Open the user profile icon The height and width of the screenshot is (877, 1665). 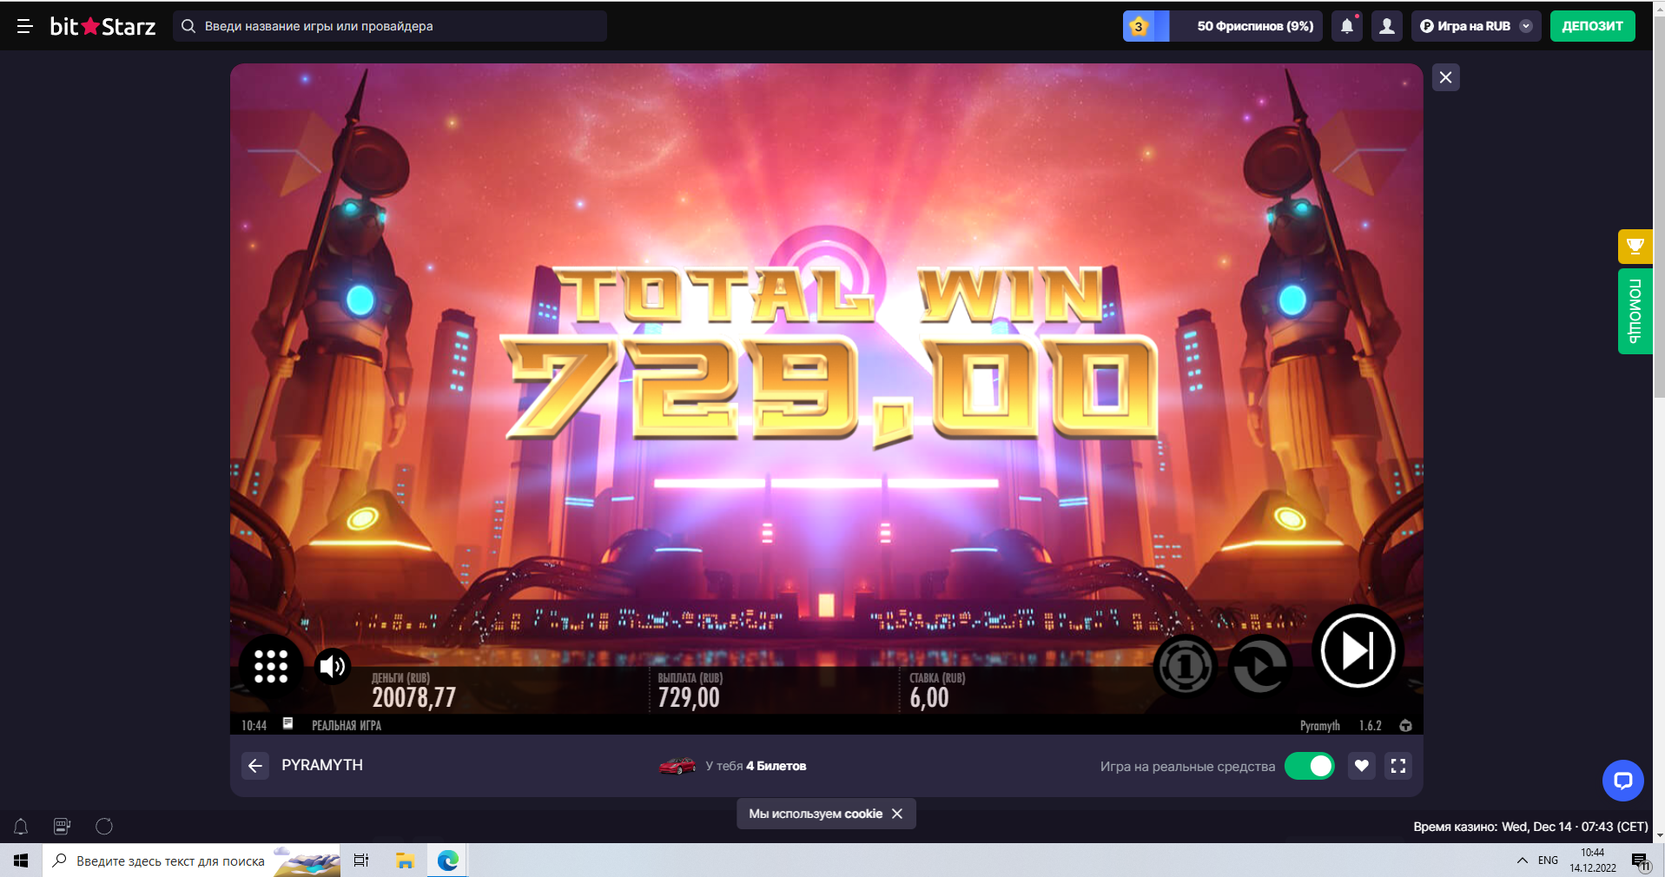click(x=1387, y=26)
